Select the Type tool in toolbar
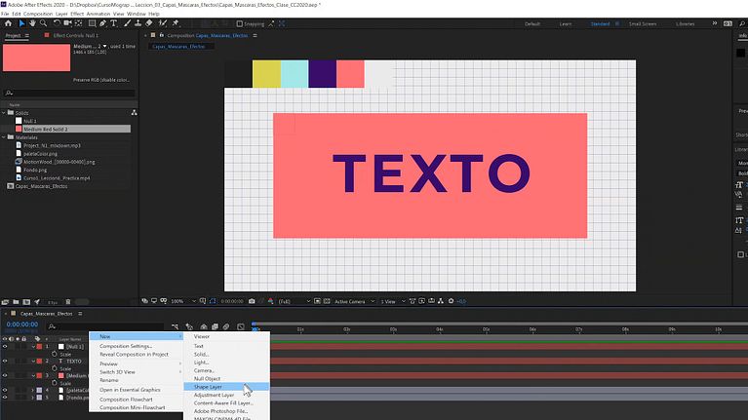This screenshot has width=748, height=420. tap(115, 23)
